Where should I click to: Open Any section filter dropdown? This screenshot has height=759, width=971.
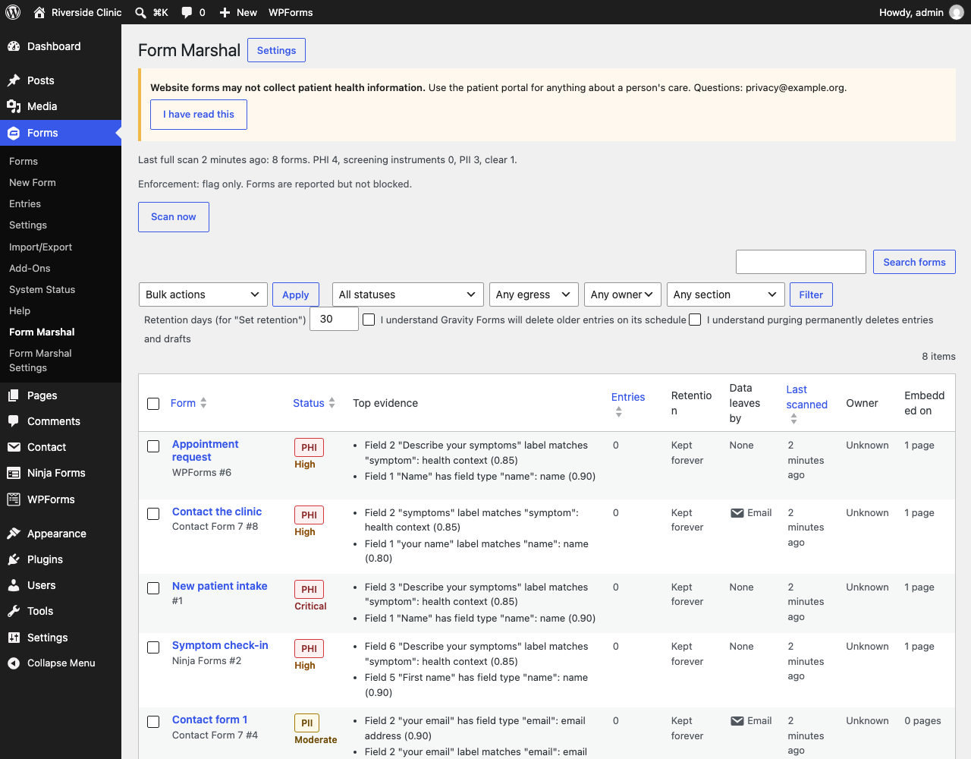coord(725,294)
